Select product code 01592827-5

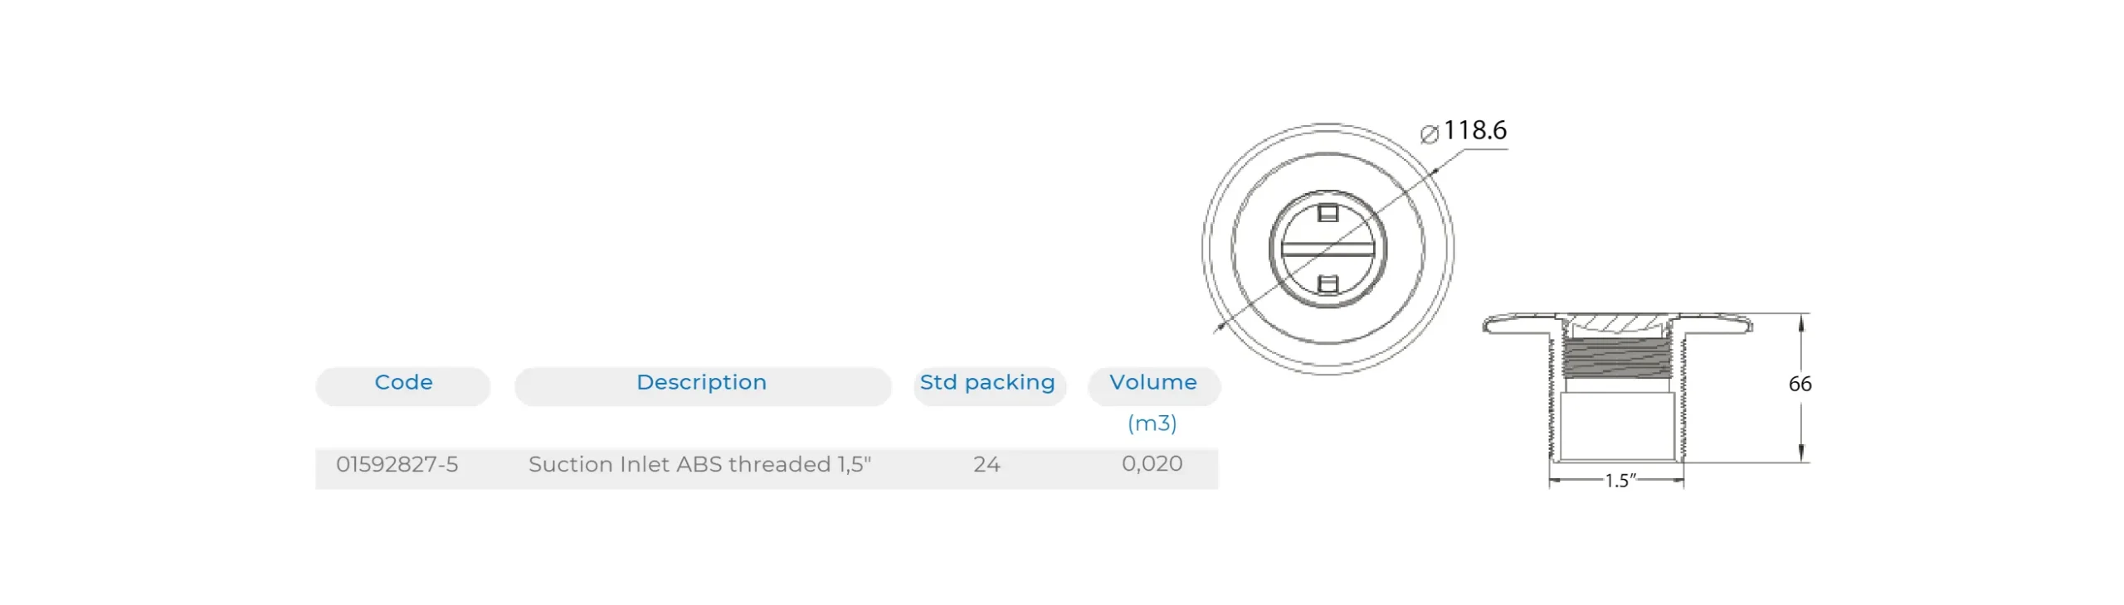point(397,464)
